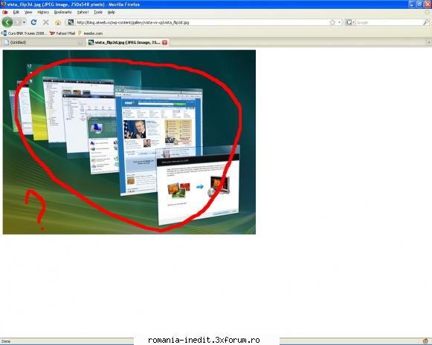432x345 pixels.
Task: Minimize the Firefox window
Action: pyautogui.click(x=412, y=4)
